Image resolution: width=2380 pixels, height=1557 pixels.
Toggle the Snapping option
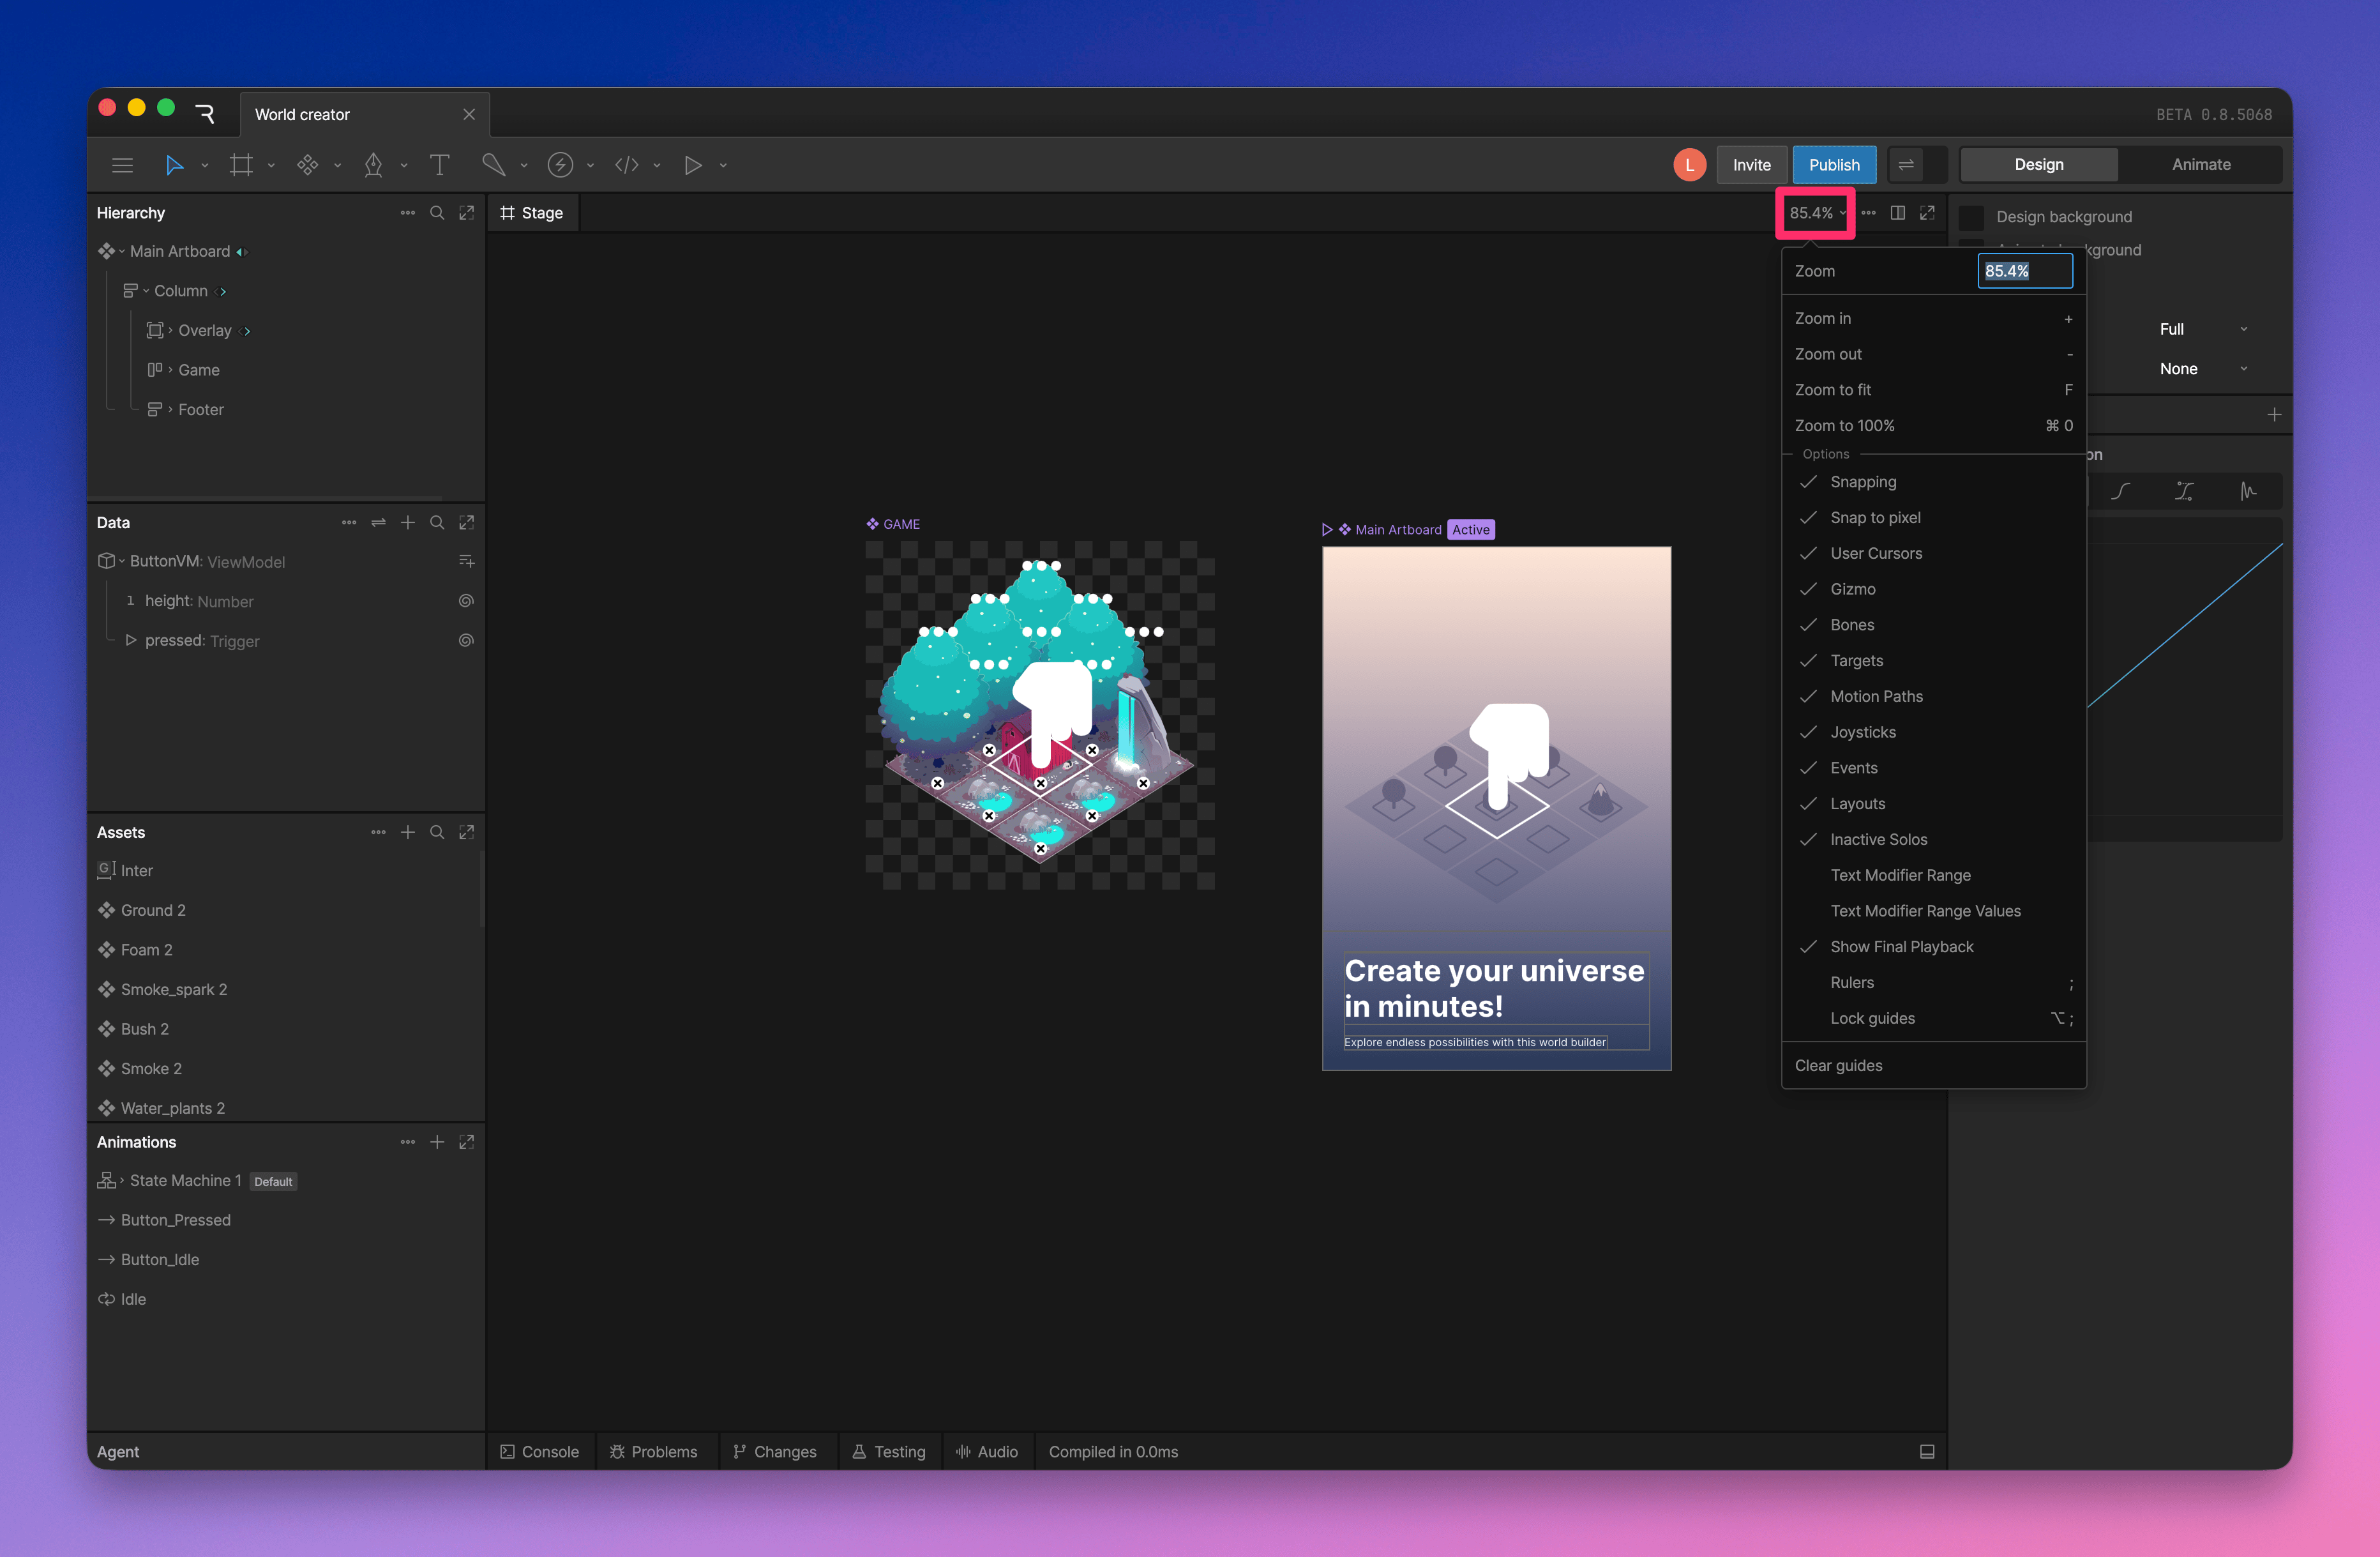(1934, 482)
